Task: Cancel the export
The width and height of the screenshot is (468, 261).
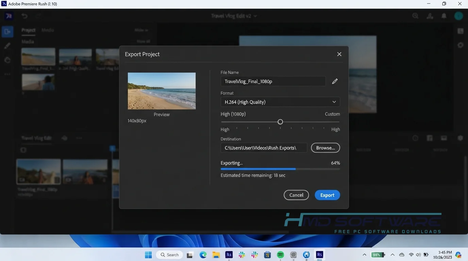Action: [x=296, y=195]
